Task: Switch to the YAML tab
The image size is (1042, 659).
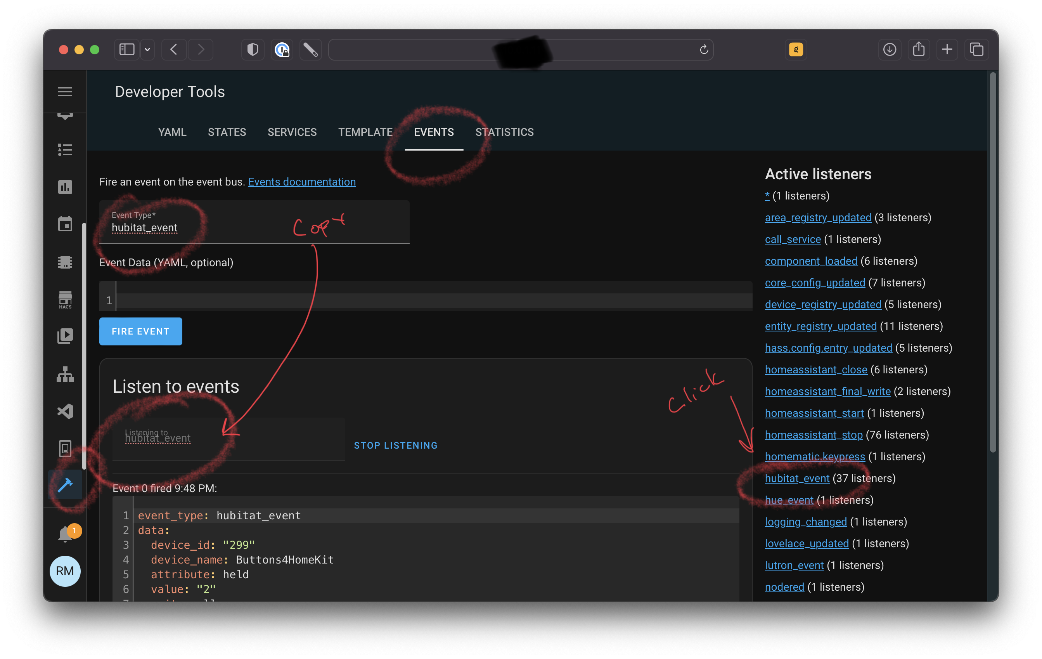Action: coord(172,132)
